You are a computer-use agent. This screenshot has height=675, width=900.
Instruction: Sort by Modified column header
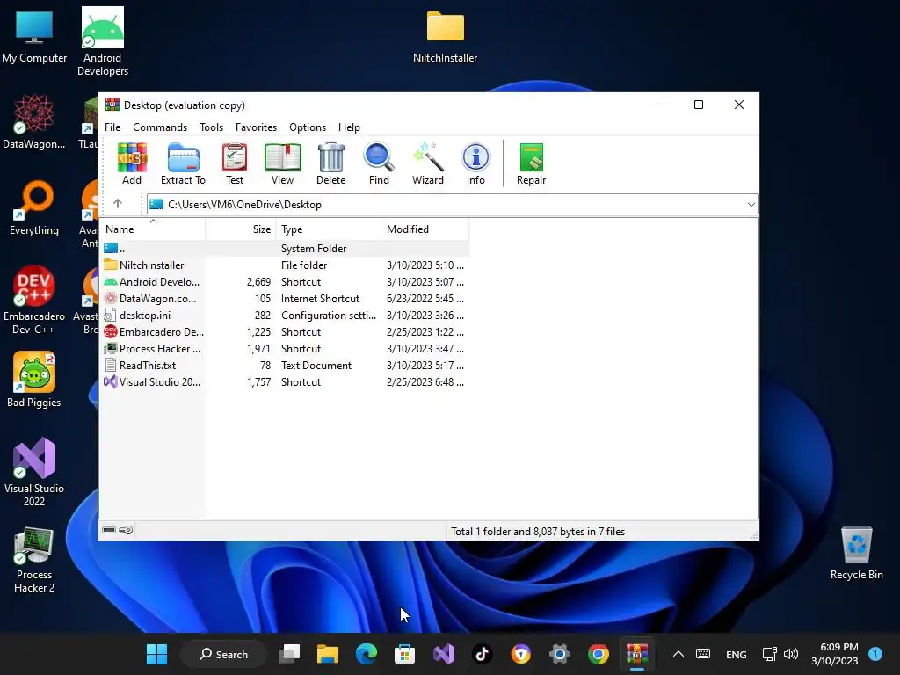click(425, 229)
